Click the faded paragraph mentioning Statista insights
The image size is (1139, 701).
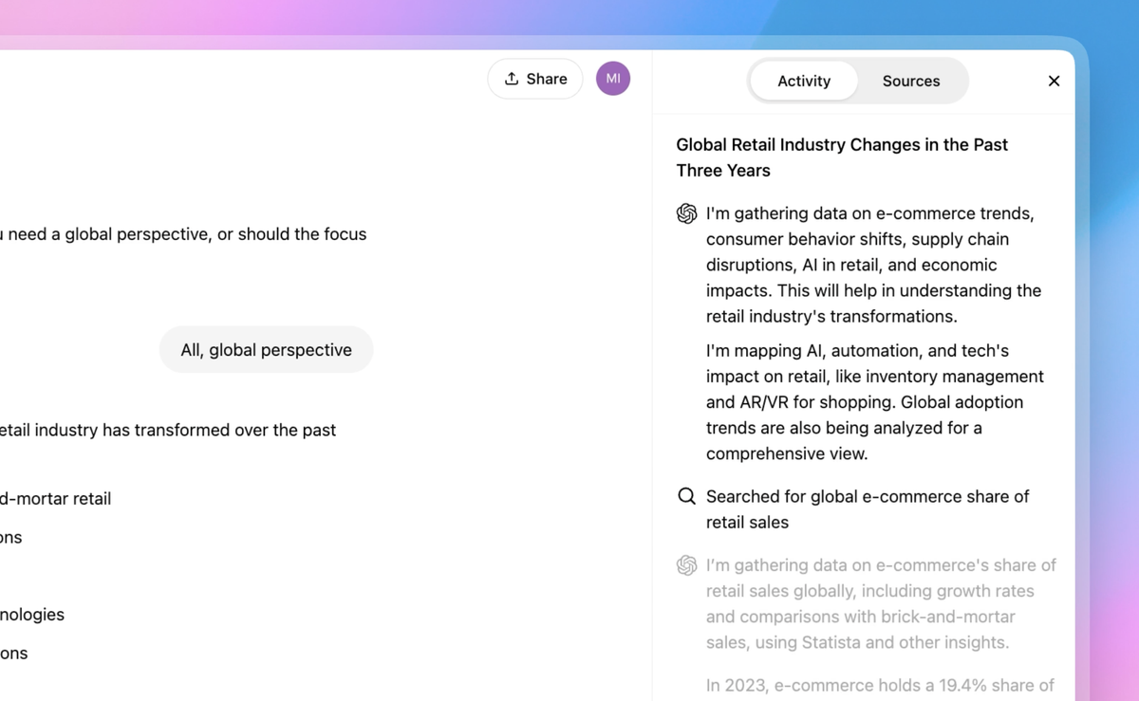click(880, 603)
